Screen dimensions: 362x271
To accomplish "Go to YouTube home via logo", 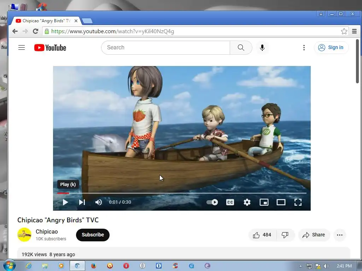I will point(50,48).
